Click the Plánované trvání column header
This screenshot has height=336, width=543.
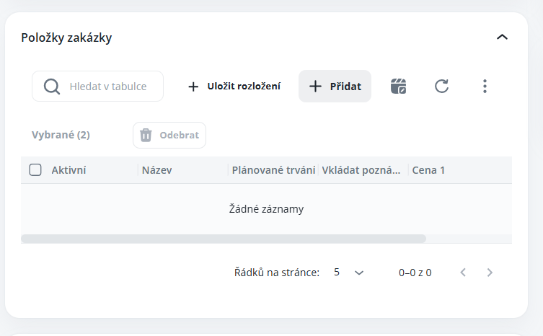(273, 170)
